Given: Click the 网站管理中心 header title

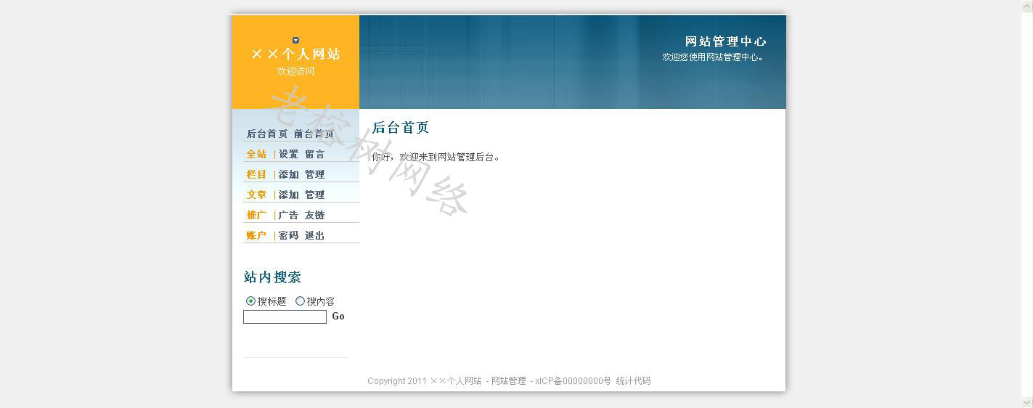Looking at the screenshot, I should [x=726, y=41].
